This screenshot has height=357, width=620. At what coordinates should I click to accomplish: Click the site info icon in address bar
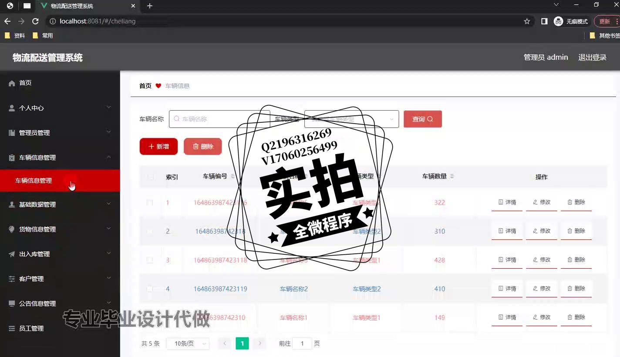(x=53, y=21)
